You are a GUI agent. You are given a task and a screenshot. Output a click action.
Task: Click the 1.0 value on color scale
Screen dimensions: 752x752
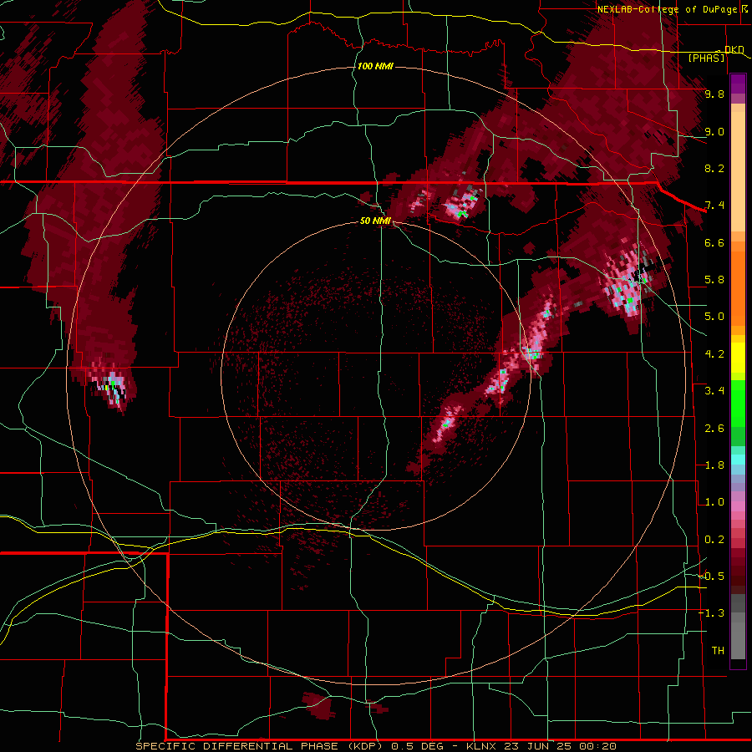(714, 502)
